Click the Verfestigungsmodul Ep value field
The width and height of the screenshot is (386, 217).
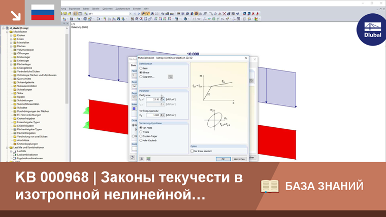(x=153, y=115)
